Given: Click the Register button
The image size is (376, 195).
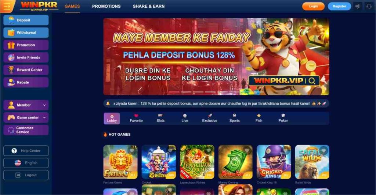Looking at the screenshot, I should pos(339,6).
